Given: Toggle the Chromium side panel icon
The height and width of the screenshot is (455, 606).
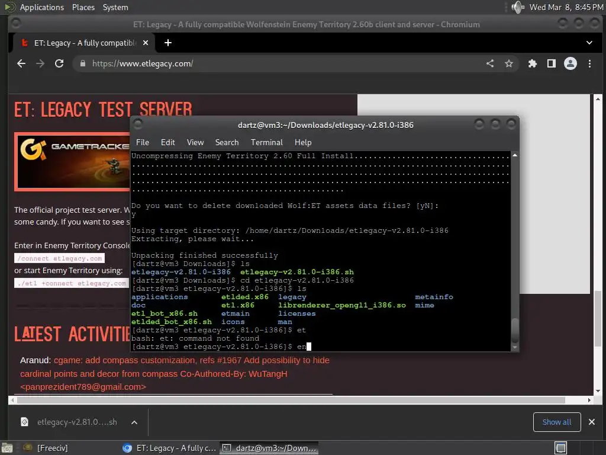Looking at the screenshot, I should (552, 63).
